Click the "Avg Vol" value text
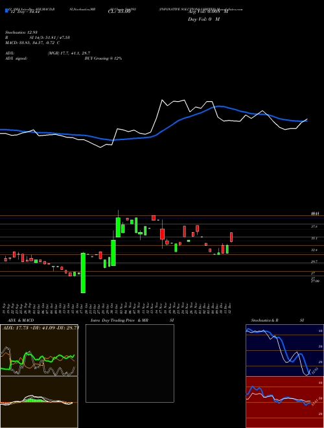 [x=208, y=12]
